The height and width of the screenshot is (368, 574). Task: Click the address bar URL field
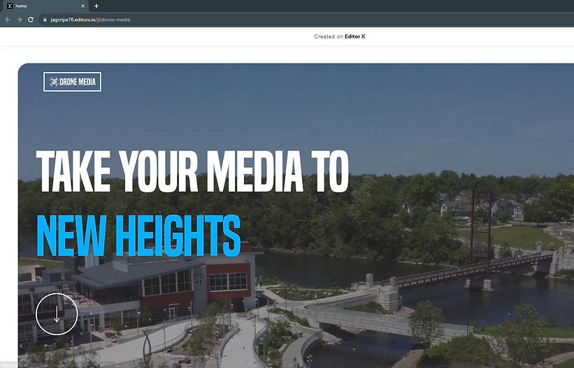306,20
